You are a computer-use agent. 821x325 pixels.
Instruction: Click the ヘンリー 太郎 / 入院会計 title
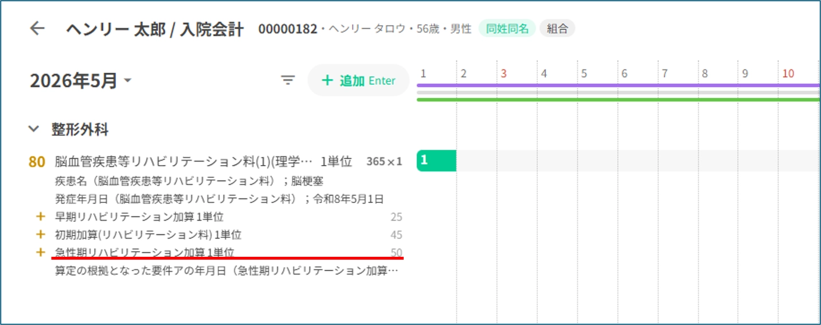tap(155, 29)
